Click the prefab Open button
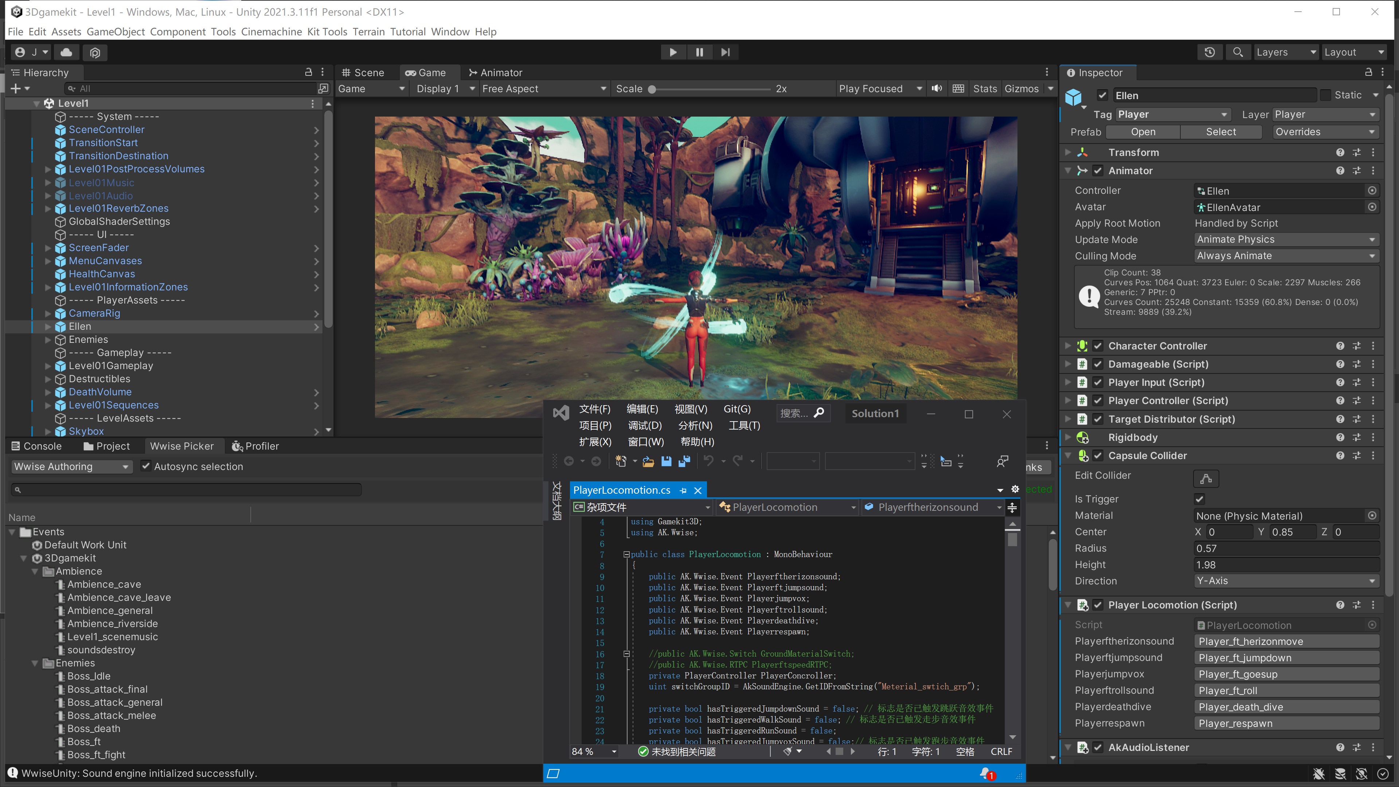The width and height of the screenshot is (1399, 787). click(1143, 132)
